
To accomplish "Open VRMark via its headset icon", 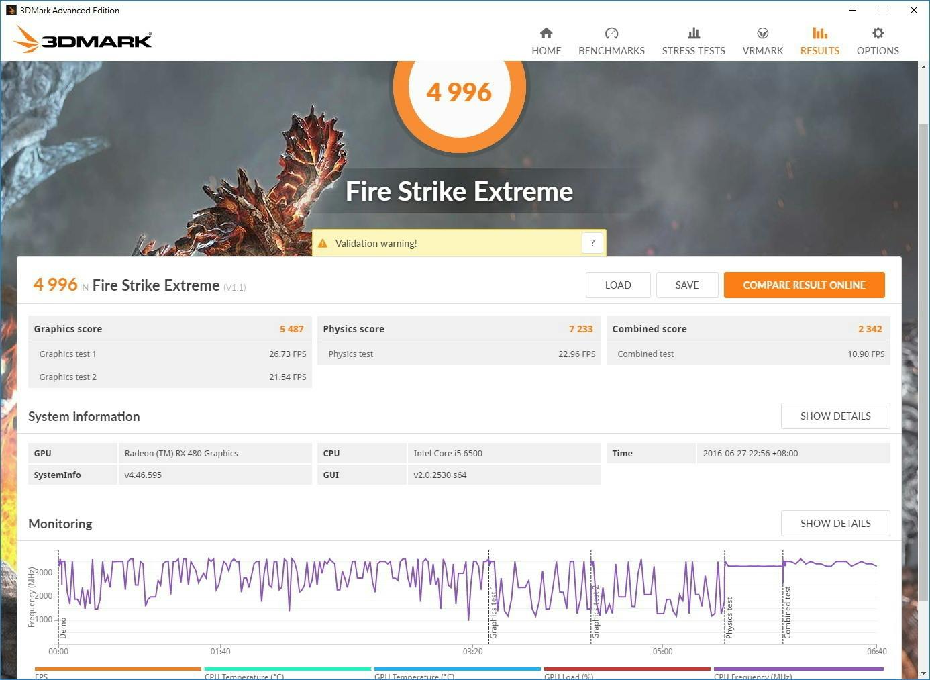I will tap(762, 33).
